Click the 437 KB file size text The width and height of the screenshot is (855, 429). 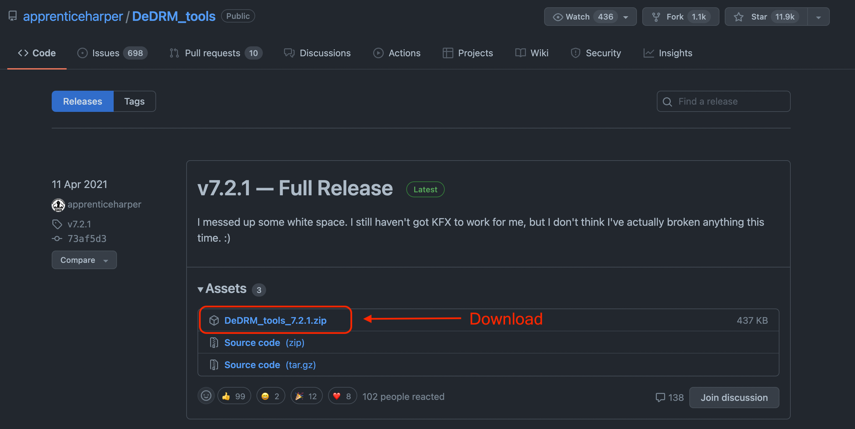point(752,320)
